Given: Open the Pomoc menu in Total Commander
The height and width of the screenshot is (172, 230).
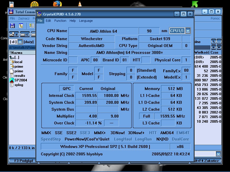Looking at the screenshot, I should (215, 18).
